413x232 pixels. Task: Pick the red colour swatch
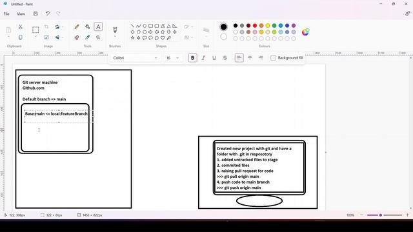(x=255, y=26)
